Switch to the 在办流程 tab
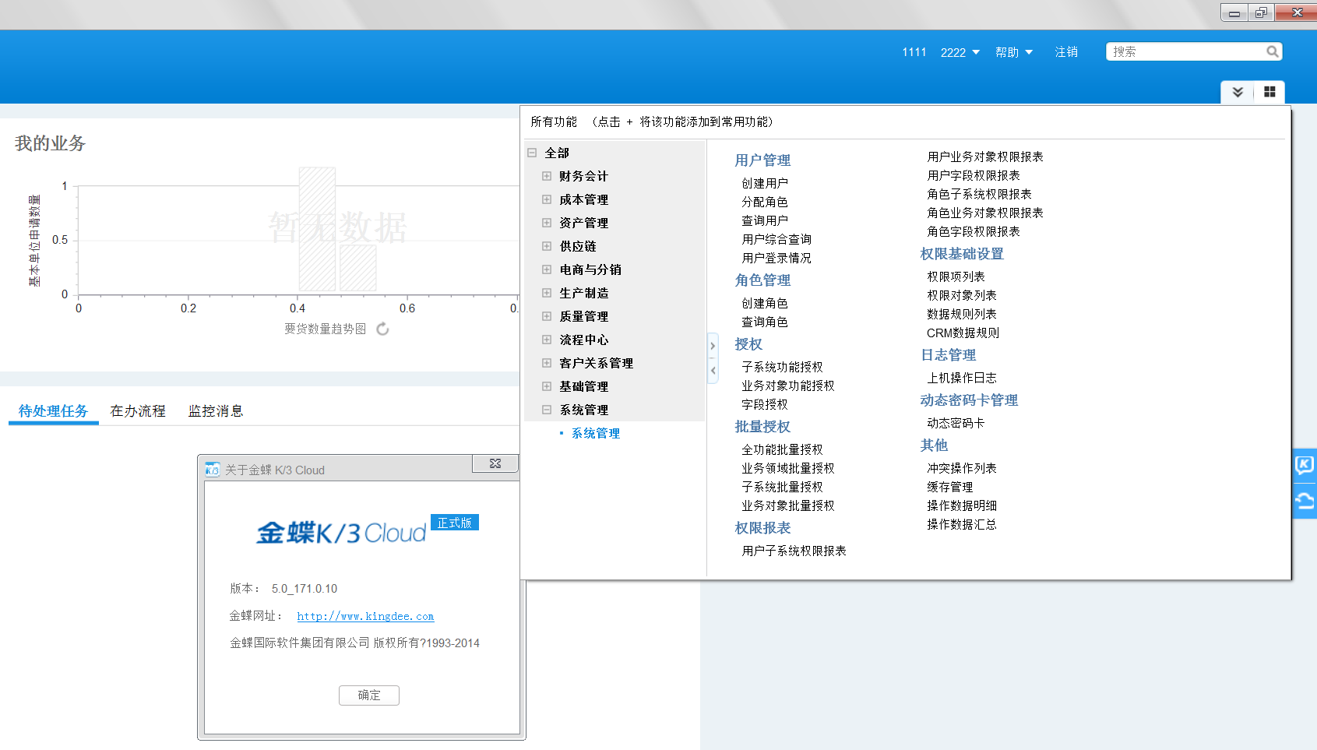The height and width of the screenshot is (750, 1317). coord(138,411)
